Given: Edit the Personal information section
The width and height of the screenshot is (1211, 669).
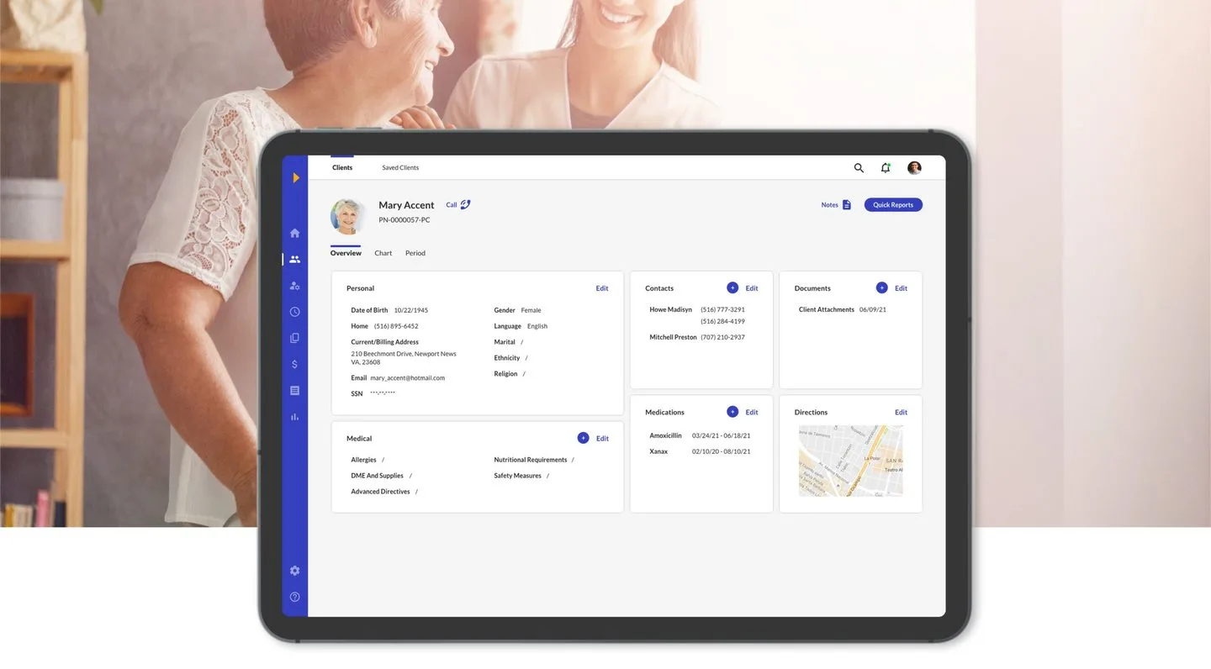Looking at the screenshot, I should tap(602, 287).
